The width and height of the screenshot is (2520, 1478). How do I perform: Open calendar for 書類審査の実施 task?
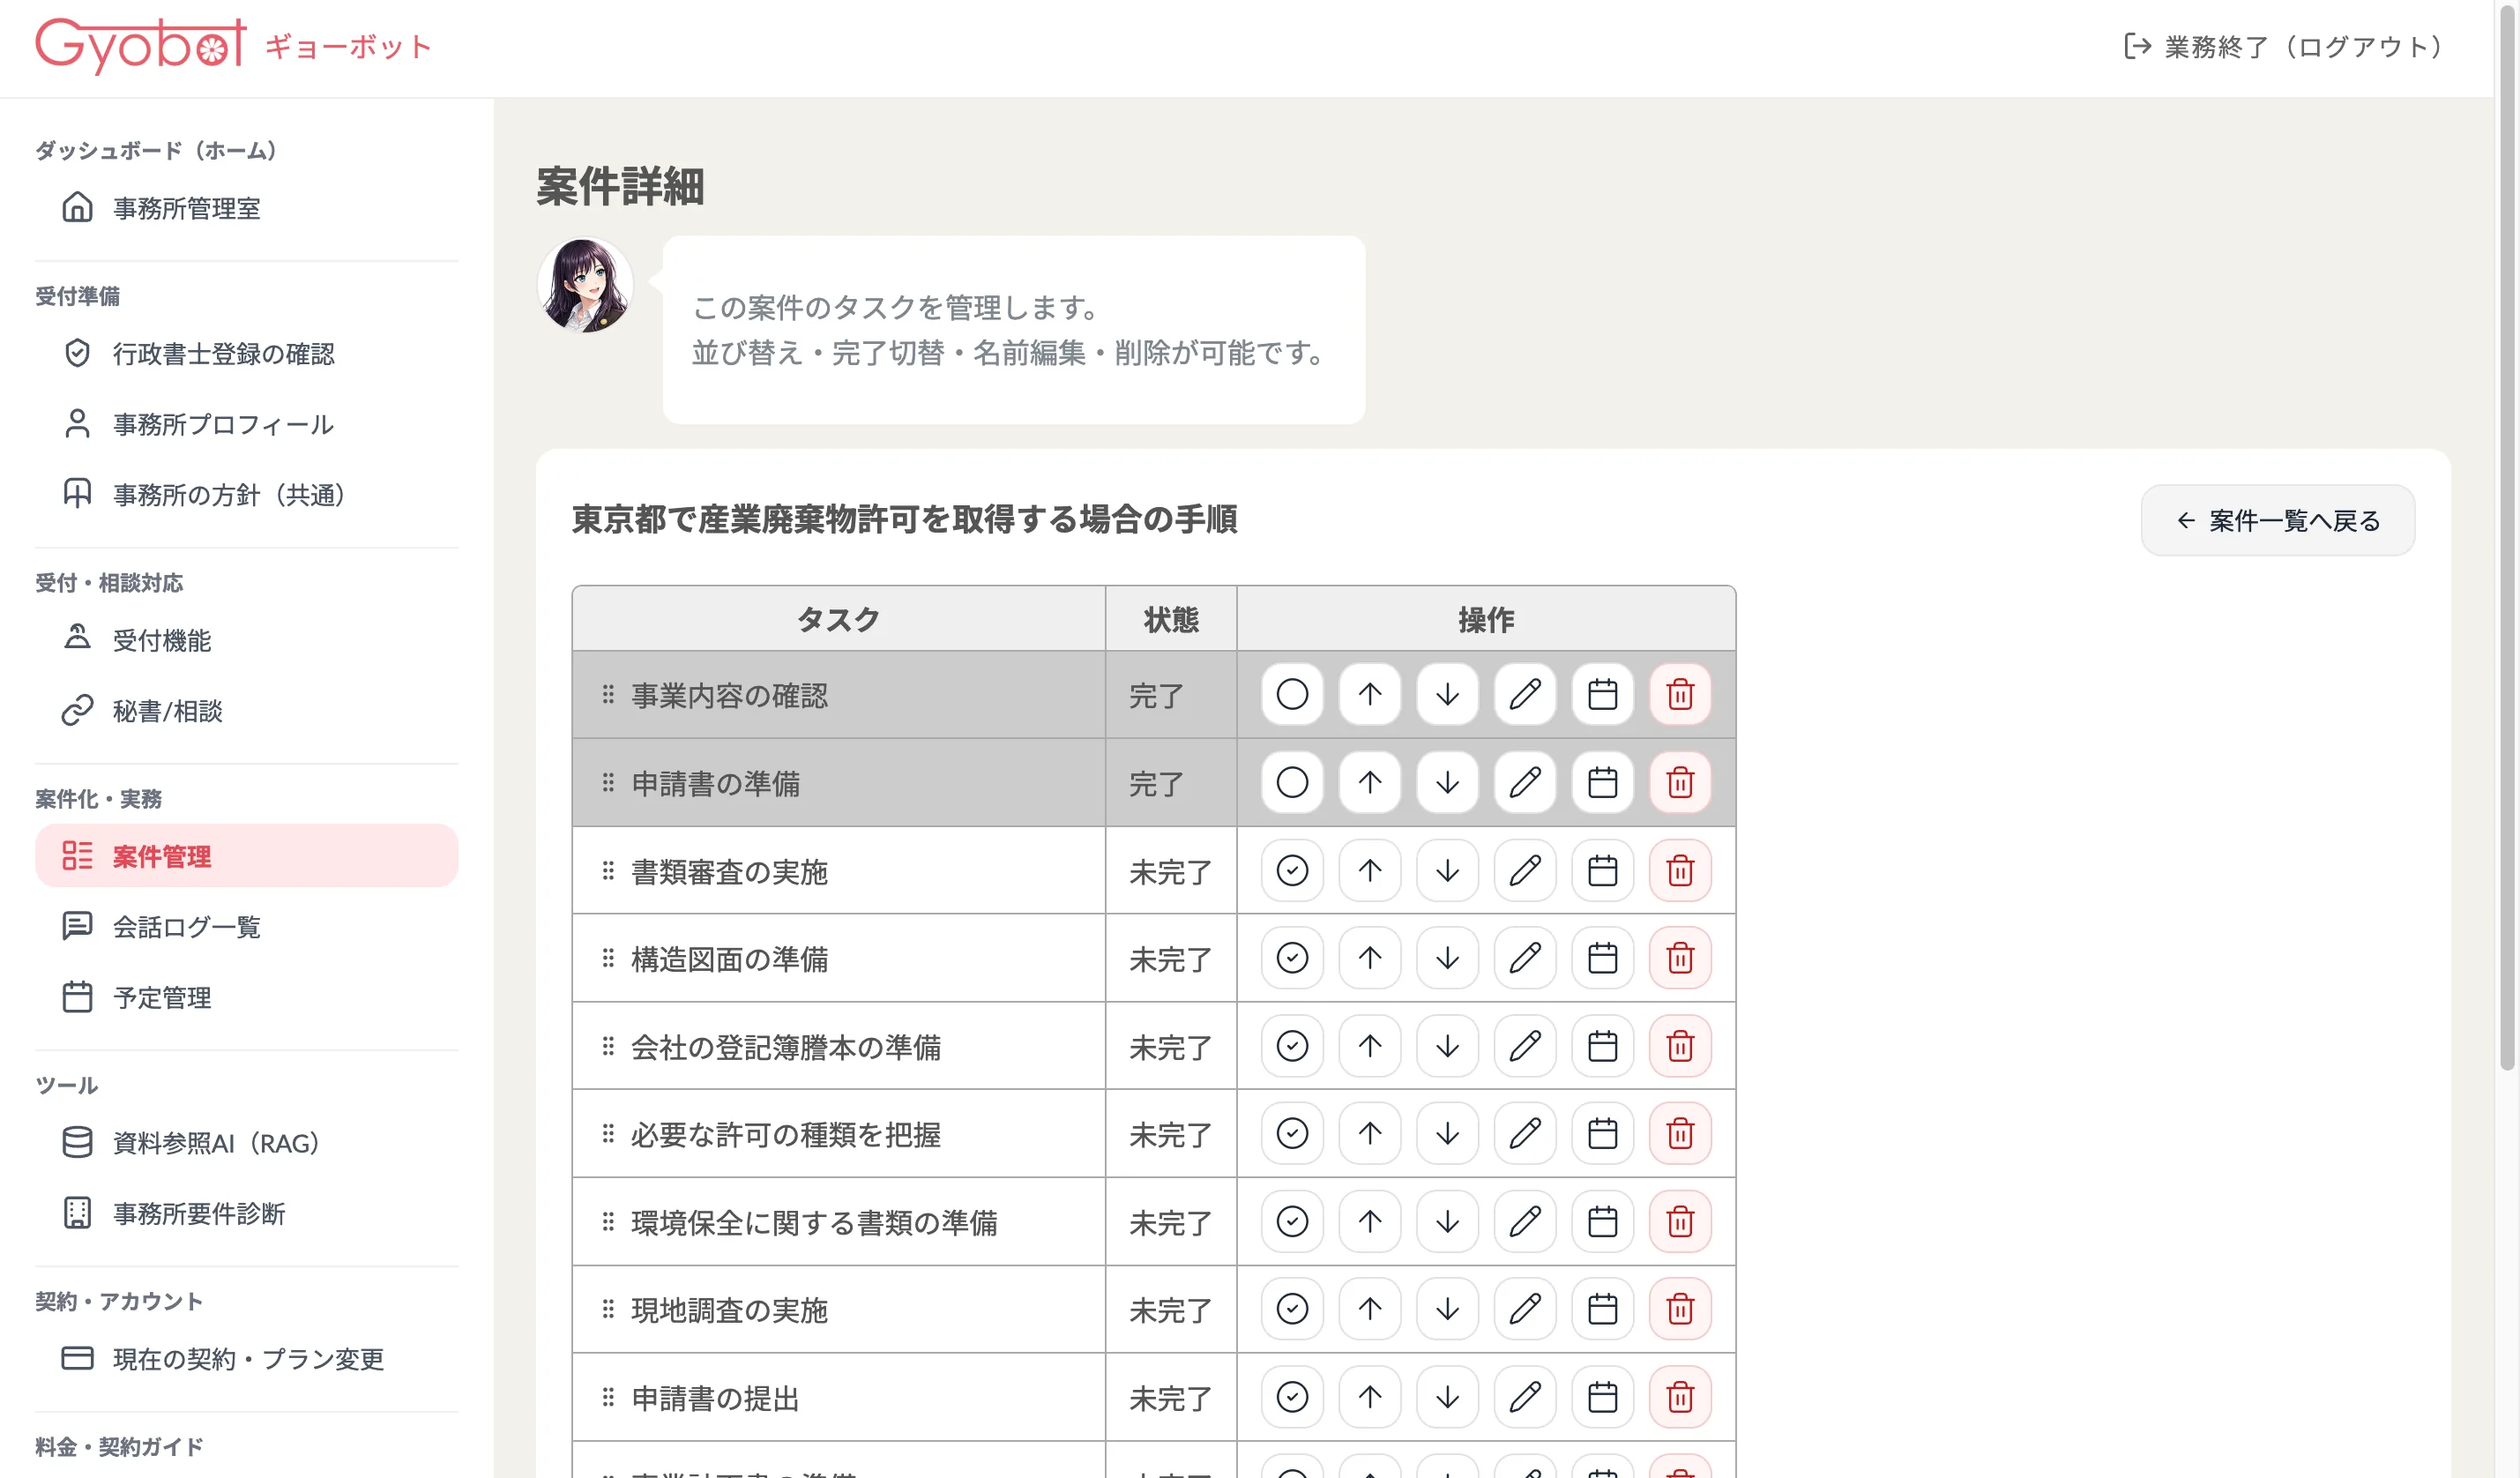coord(1602,871)
